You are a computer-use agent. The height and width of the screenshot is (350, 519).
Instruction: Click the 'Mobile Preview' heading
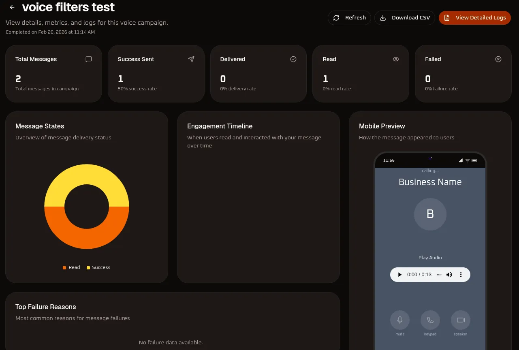[382, 126]
